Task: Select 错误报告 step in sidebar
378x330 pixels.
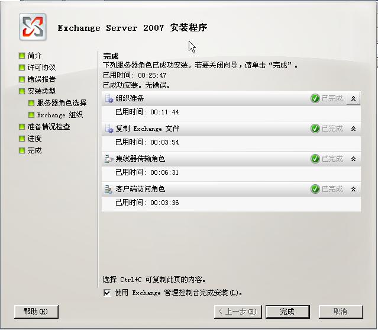Action: 41,79
